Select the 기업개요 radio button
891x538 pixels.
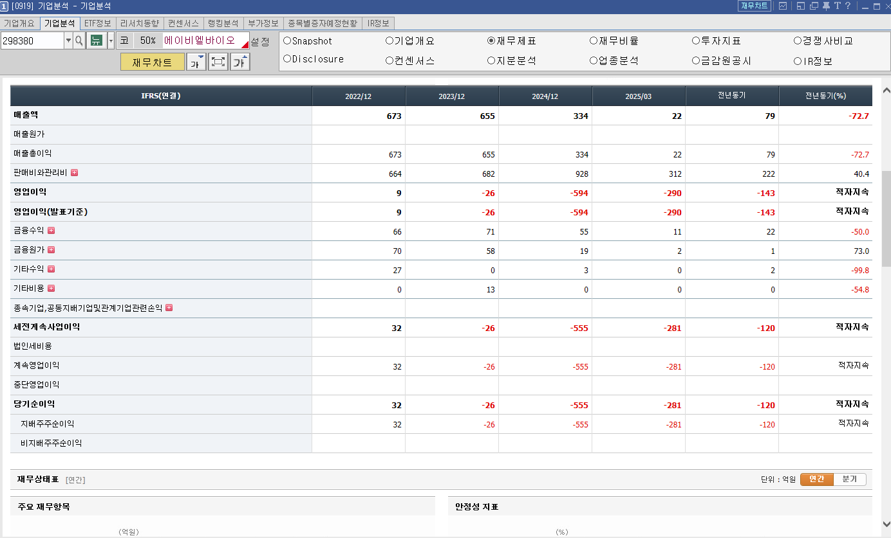389,40
